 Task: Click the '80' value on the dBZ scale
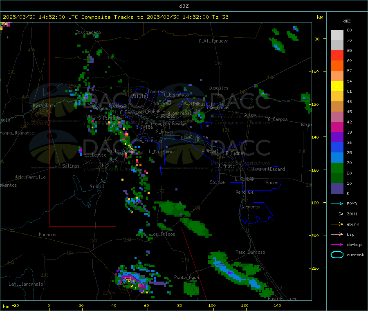pos(349,30)
